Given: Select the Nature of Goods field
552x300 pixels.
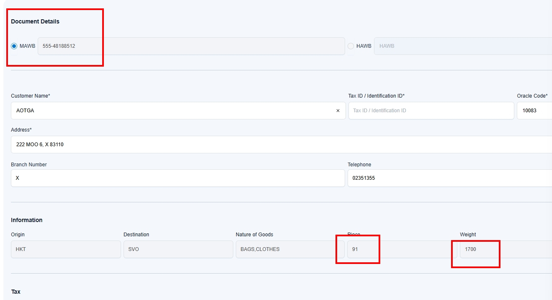Looking at the screenshot, I should [x=290, y=249].
